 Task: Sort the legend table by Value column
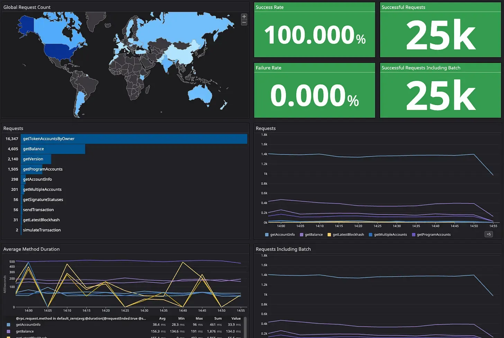[x=236, y=319]
